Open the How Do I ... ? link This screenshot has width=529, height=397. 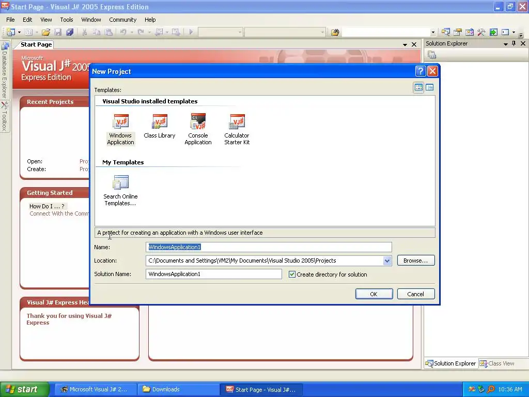[x=46, y=206]
